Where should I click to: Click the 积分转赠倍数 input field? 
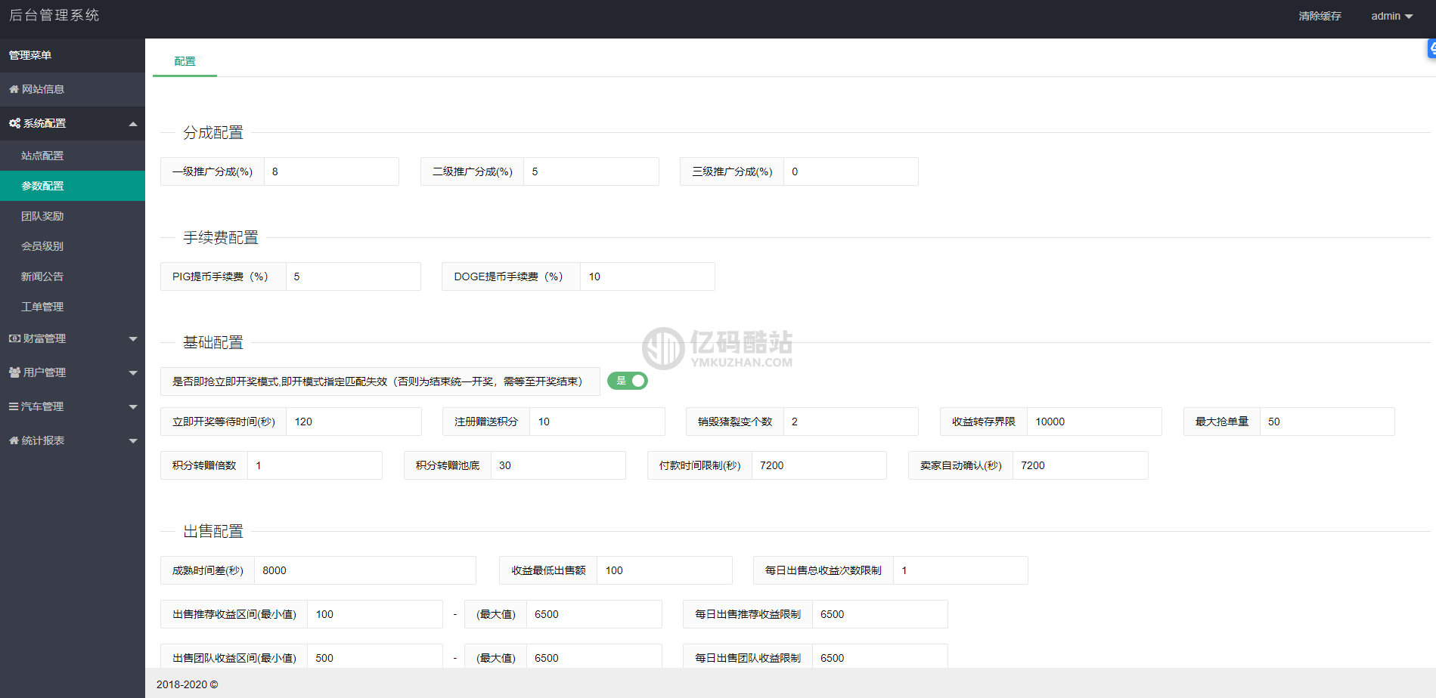[x=315, y=465]
